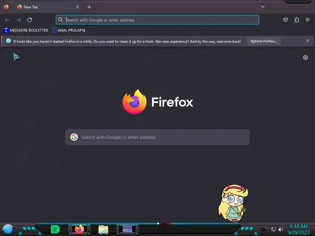
Task: Dismiss the welcome back notification bar
Action: (308, 41)
